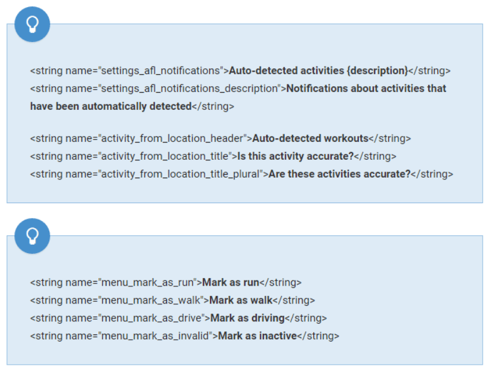The height and width of the screenshot is (376, 494).
Task: Click the bold "Mark as run" text
Action: click(x=231, y=283)
